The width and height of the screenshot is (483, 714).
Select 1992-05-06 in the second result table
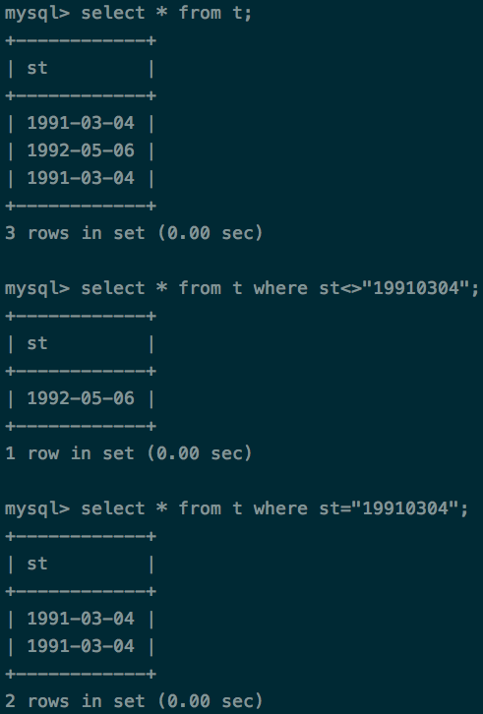[x=81, y=398]
